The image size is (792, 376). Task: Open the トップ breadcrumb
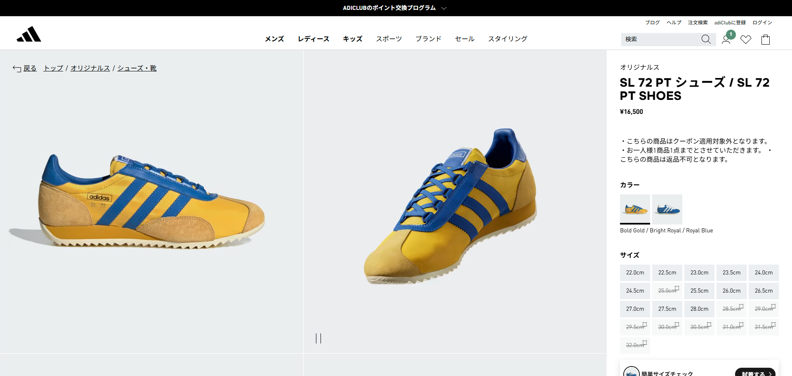click(54, 68)
